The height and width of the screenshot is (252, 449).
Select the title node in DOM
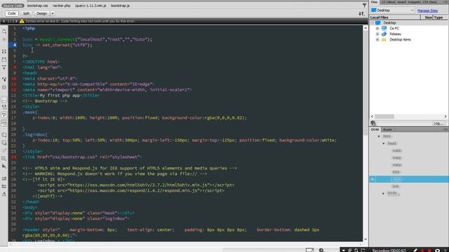pos(396,172)
